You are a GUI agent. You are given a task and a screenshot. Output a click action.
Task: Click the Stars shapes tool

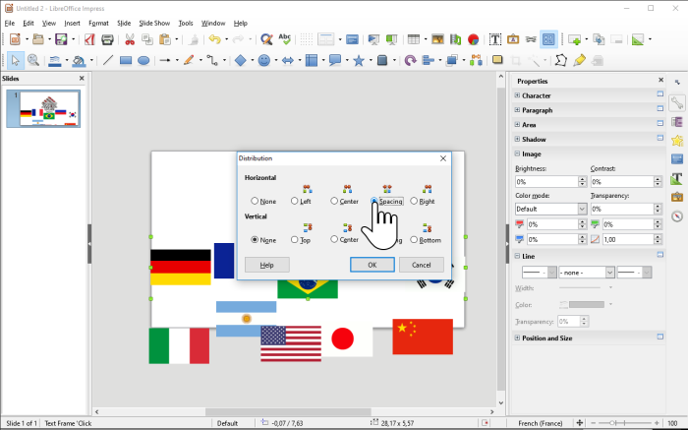(x=359, y=61)
